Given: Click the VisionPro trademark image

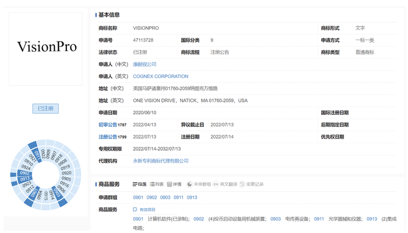Looking at the screenshot, I should [x=45, y=49].
